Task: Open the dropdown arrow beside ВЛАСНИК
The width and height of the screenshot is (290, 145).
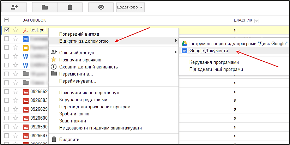Action: click(x=256, y=21)
